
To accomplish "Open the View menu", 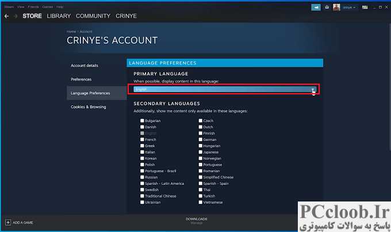I will (x=21, y=7).
